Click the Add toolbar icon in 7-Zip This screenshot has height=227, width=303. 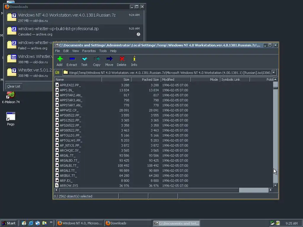coord(60,59)
